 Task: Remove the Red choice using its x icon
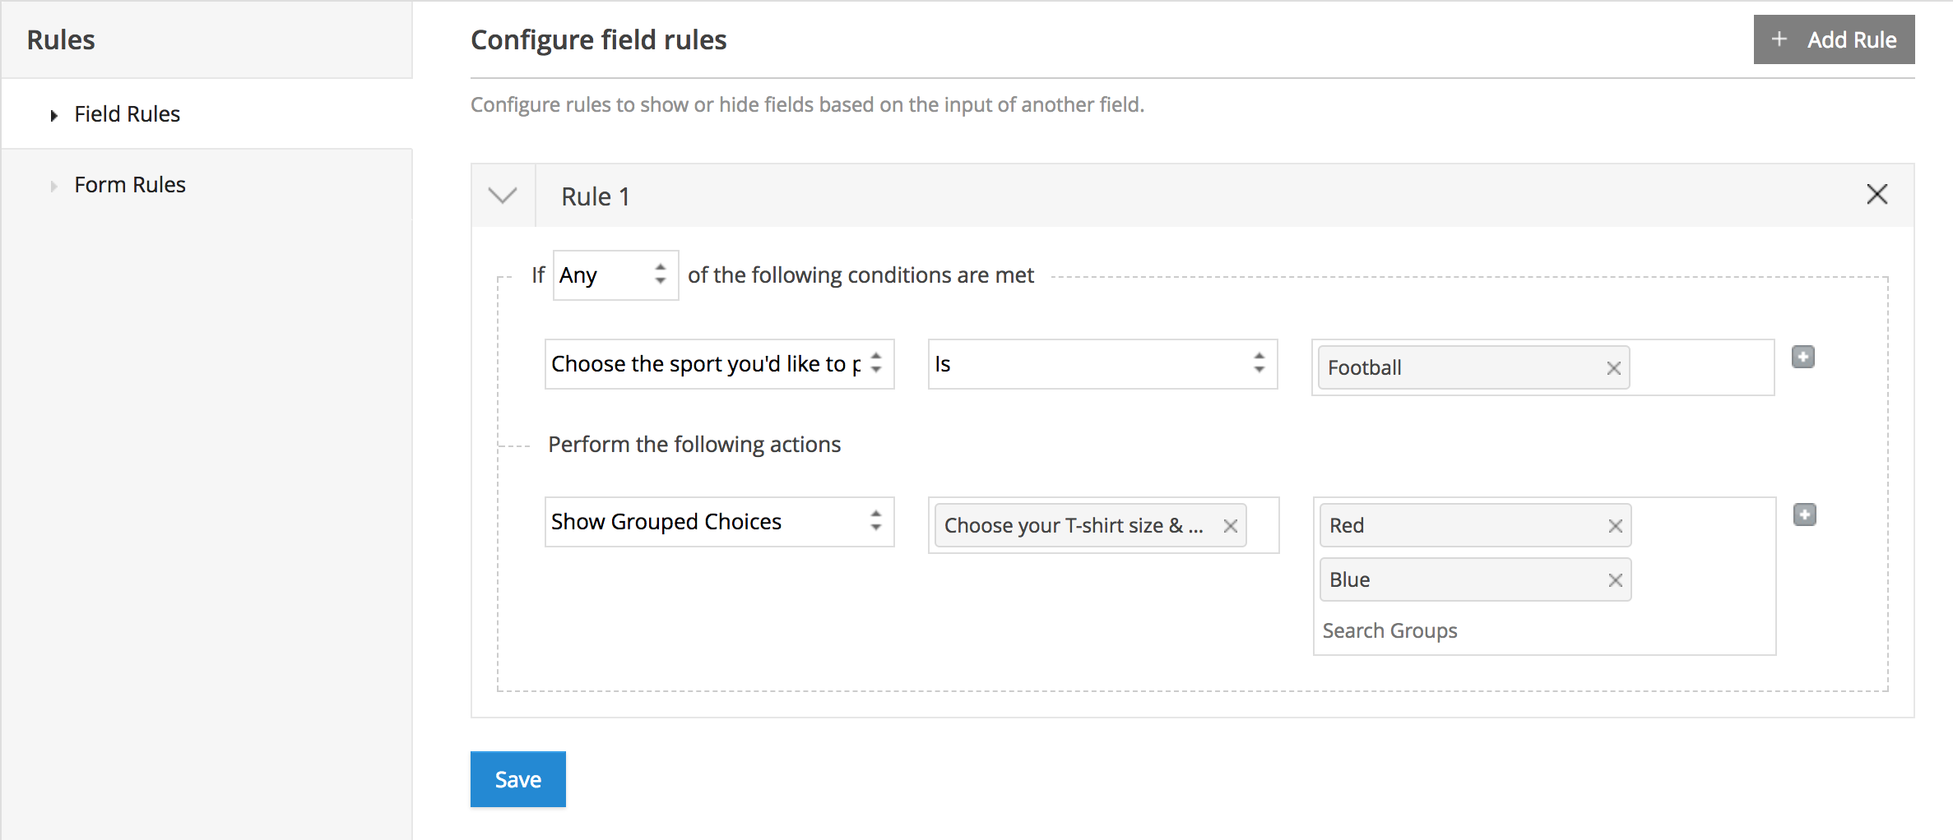pos(1615,524)
